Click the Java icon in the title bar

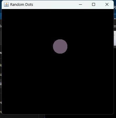[x=6, y=4]
